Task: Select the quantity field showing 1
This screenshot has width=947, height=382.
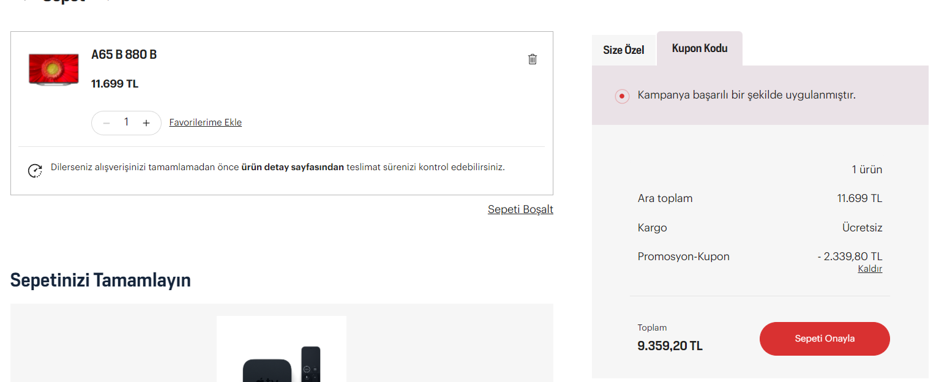Action: (x=126, y=122)
